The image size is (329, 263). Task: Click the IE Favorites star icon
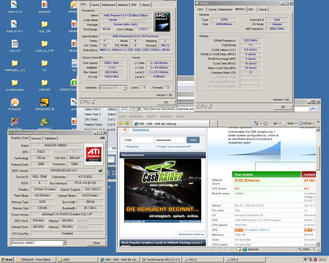pyautogui.click(x=120, y=123)
